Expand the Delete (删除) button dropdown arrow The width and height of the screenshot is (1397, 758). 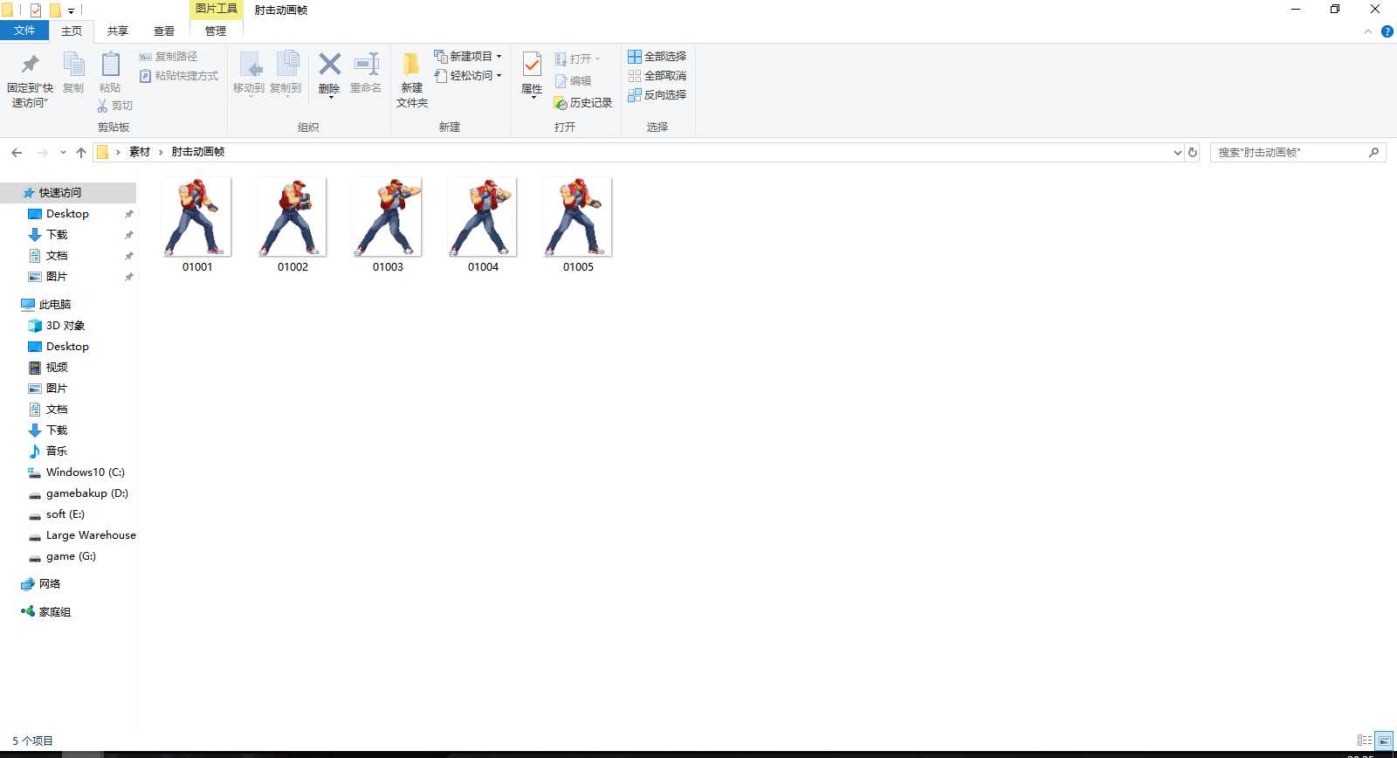coord(330,97)
